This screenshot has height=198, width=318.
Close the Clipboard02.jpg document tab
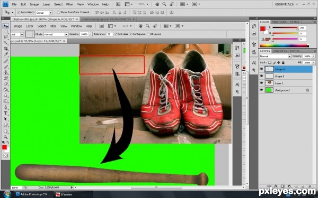coord(77,19)
